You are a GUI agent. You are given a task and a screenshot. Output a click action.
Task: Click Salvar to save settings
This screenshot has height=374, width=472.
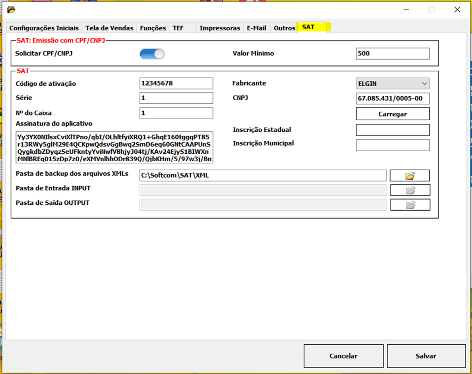(x=426, y=356)
